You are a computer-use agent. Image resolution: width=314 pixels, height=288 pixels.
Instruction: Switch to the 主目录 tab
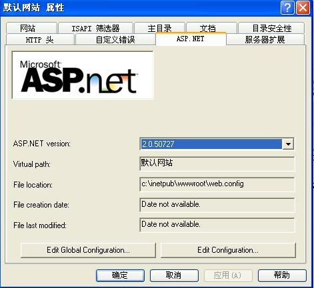[x=159, y=28]
